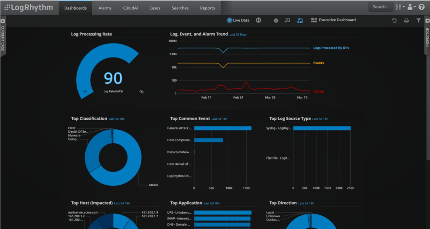Open the user account dropdown
Screen dimensions: 430x229
point(412,7)
